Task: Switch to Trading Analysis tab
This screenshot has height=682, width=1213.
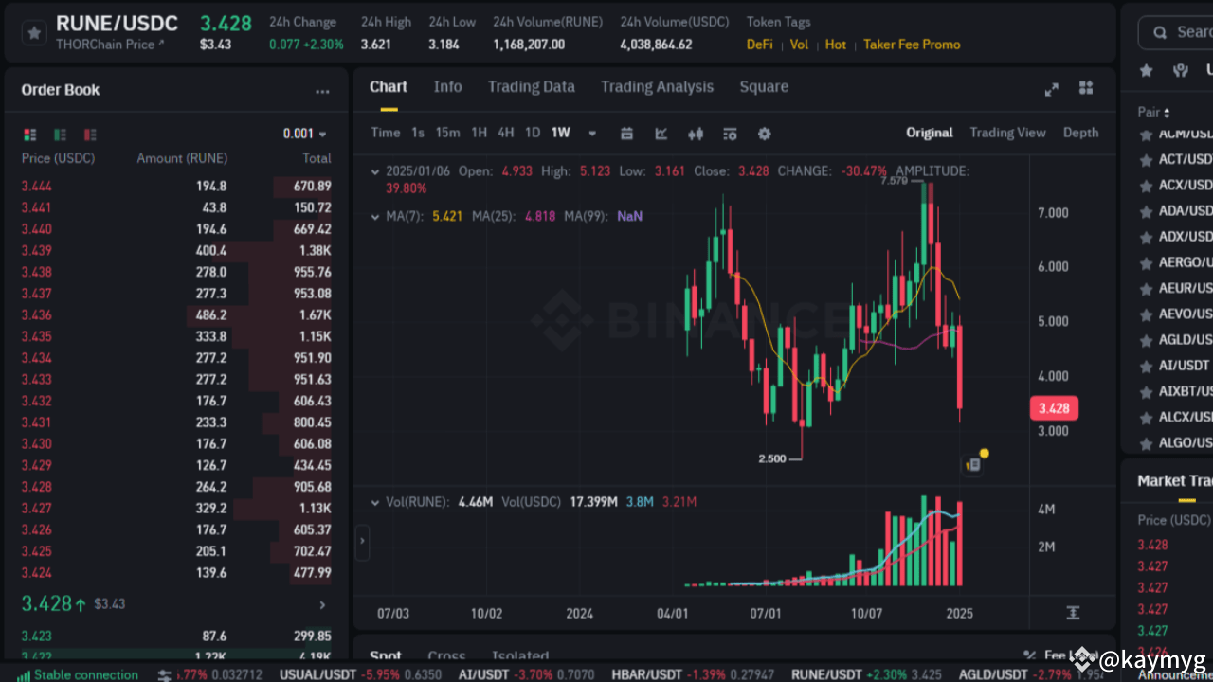Action: (x=657, y=87)
